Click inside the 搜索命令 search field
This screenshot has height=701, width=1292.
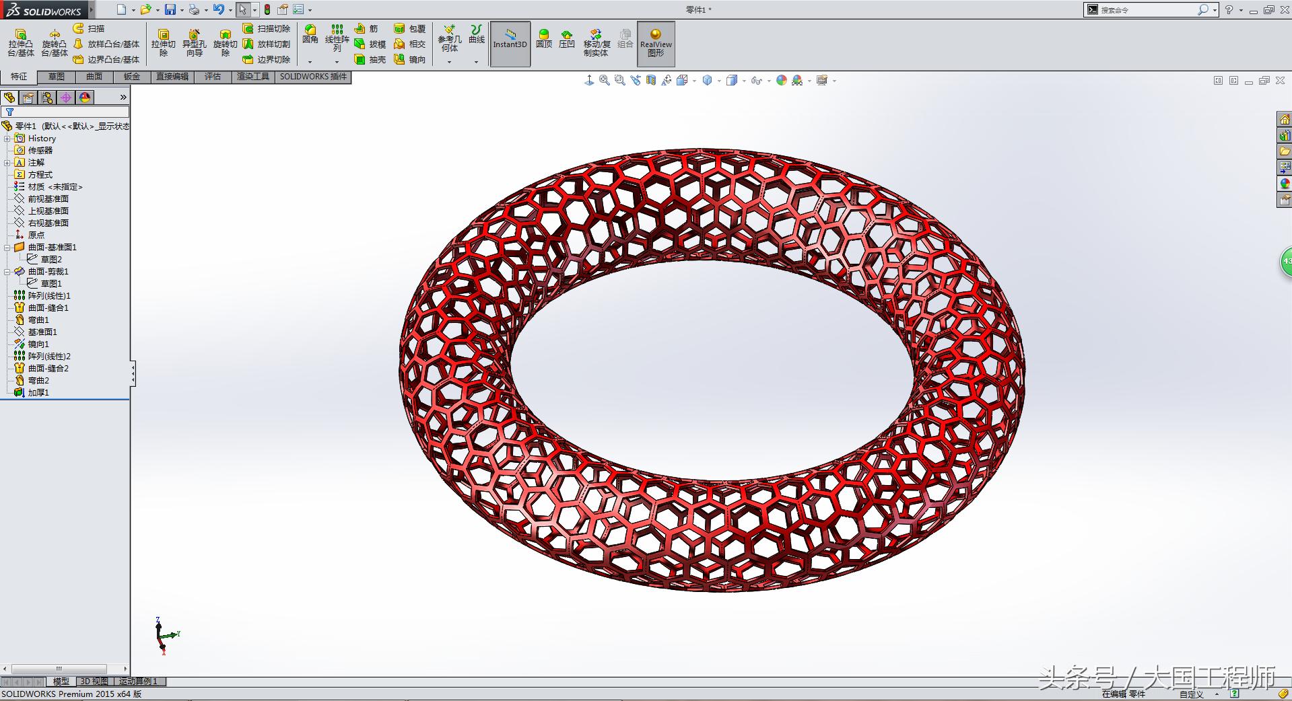[1145, 9]
